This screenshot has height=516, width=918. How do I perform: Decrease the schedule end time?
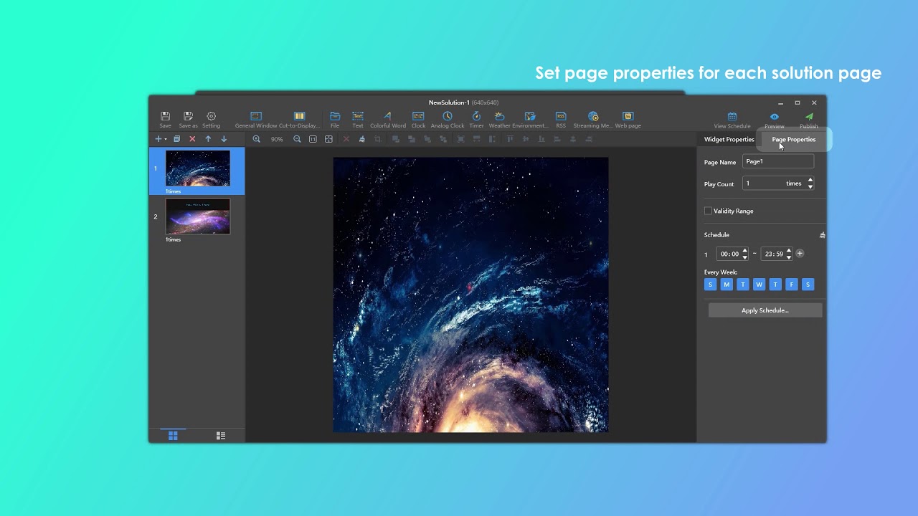click(789, 257)
